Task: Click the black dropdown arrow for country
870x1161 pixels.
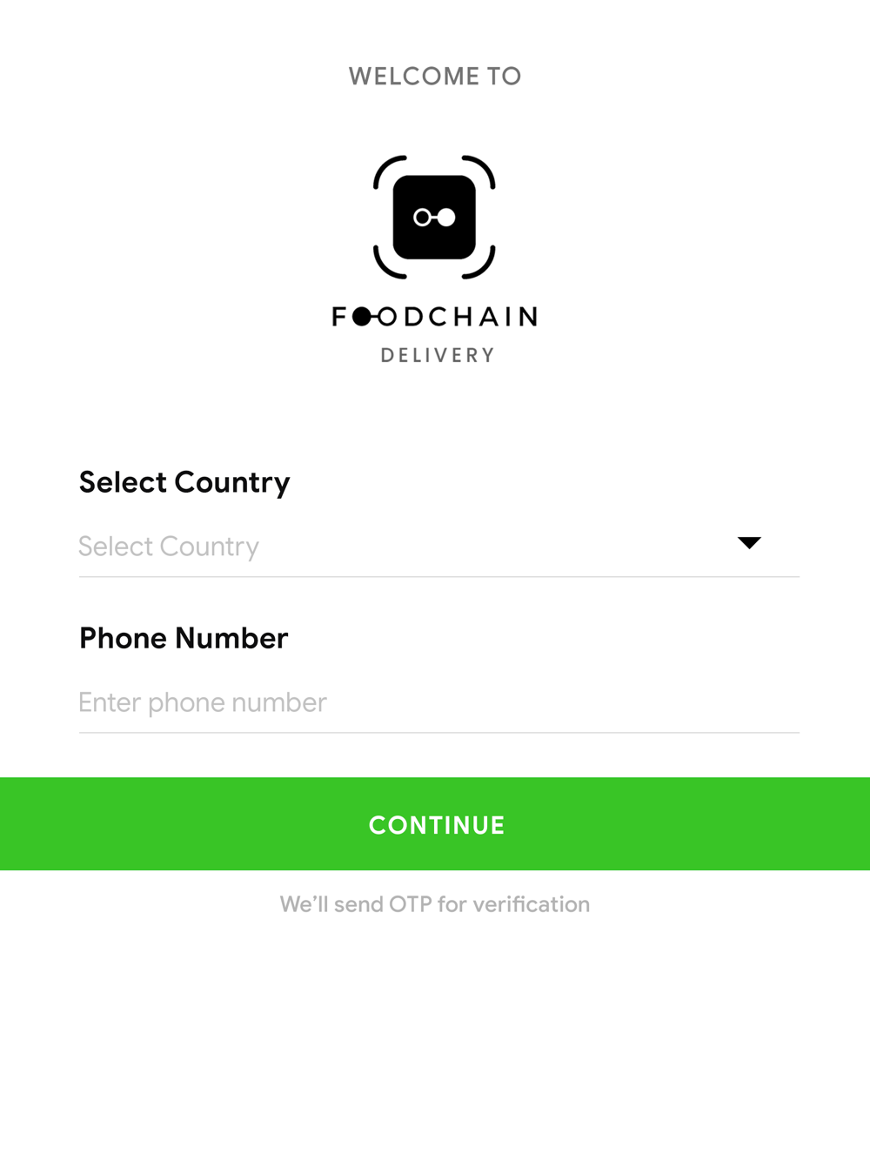Action: tap(749, 543)
